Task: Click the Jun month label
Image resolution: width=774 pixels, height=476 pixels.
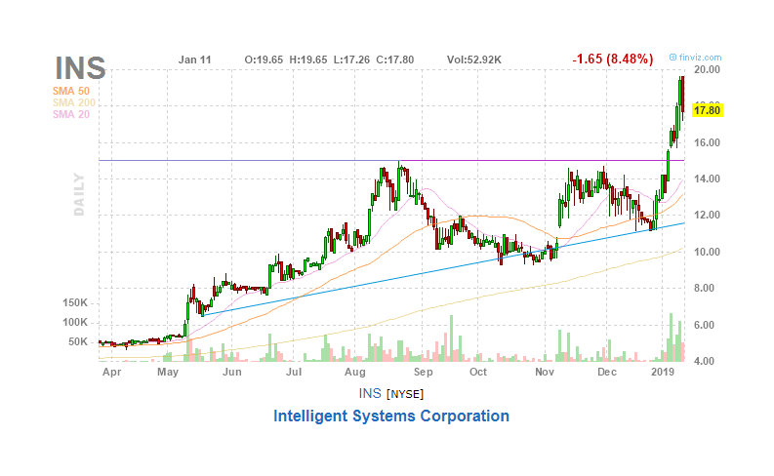Action: tap(232, 372)
